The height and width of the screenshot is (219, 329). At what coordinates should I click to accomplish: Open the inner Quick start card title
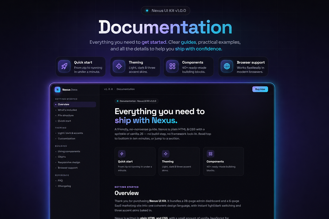point(125,162)
